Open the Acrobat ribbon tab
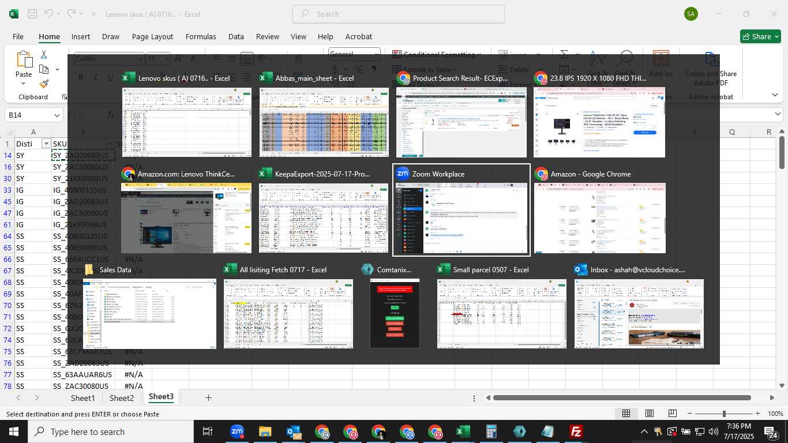Viewport: 788px width, 443px height. pyautogui.click(x=359, y=36)
